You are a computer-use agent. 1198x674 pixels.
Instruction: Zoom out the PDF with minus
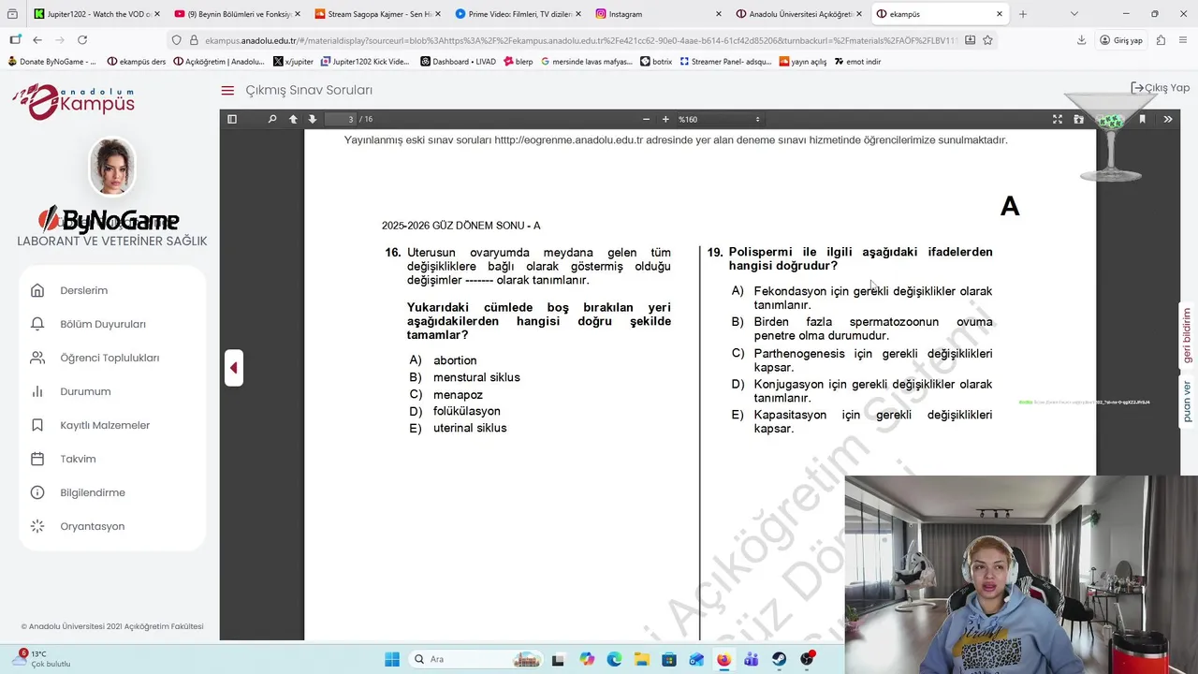click(646, 119)
